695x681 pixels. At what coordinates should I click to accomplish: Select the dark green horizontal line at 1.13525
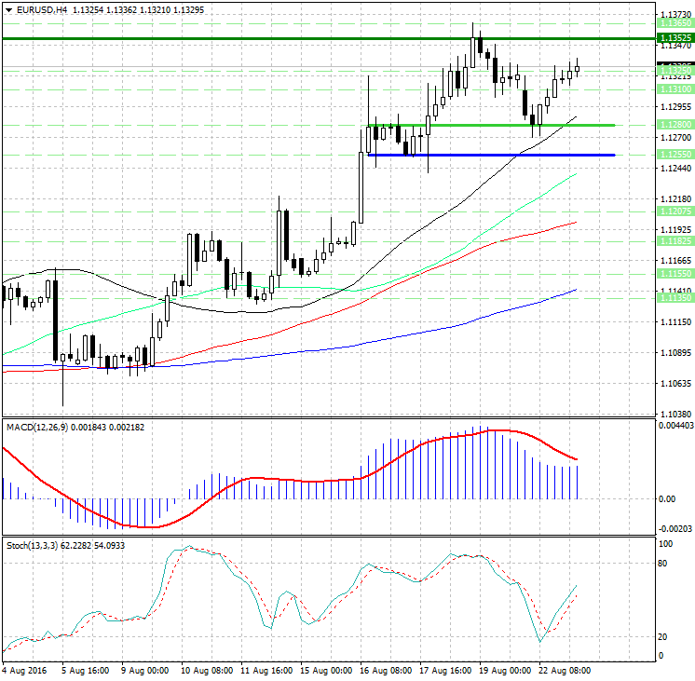tap(329, 38)
